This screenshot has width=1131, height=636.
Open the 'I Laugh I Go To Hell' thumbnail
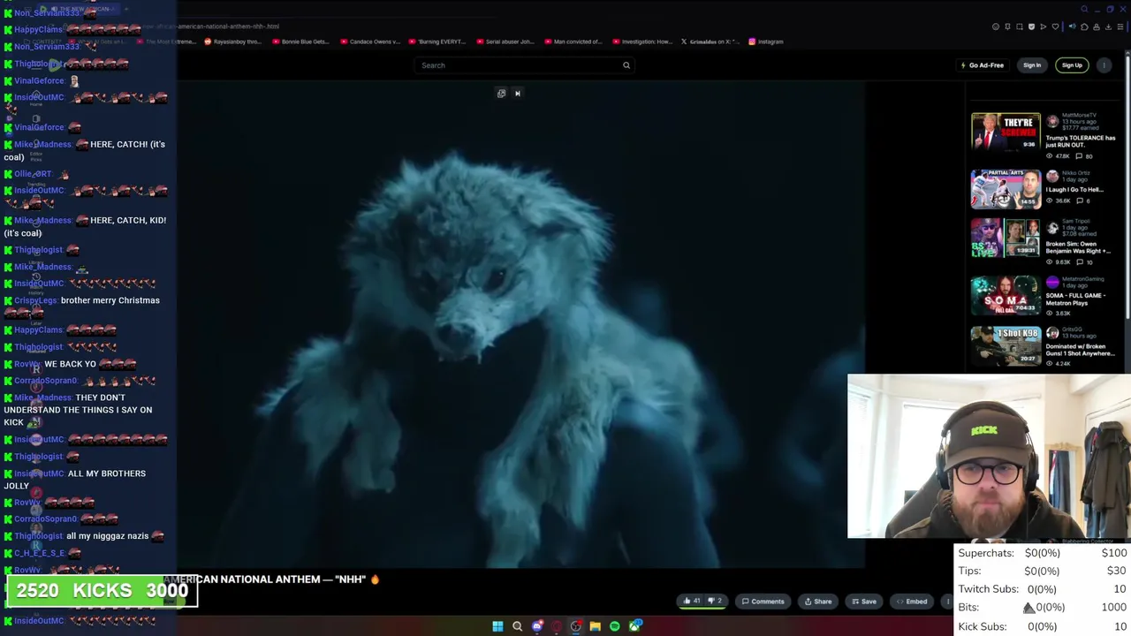1006,189
